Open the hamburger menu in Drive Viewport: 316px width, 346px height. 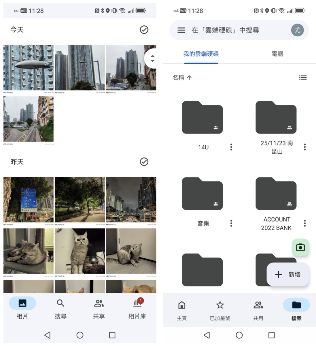181,30
